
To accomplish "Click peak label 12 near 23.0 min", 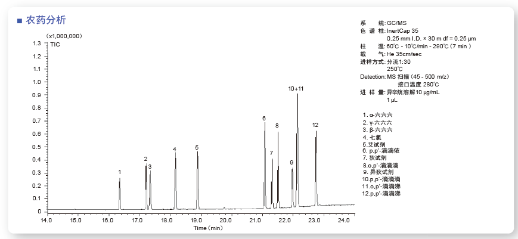I will (x=315, y=125).
